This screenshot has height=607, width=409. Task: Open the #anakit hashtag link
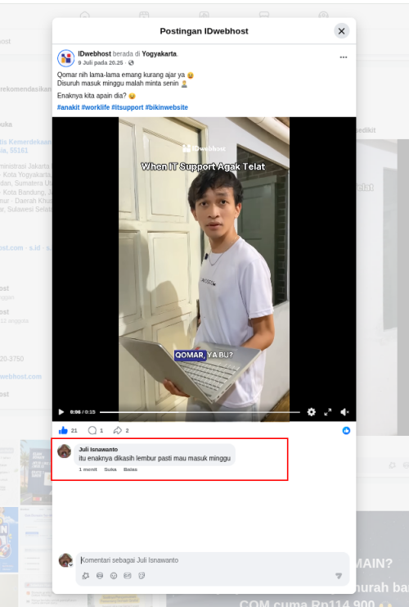point(69,107)
